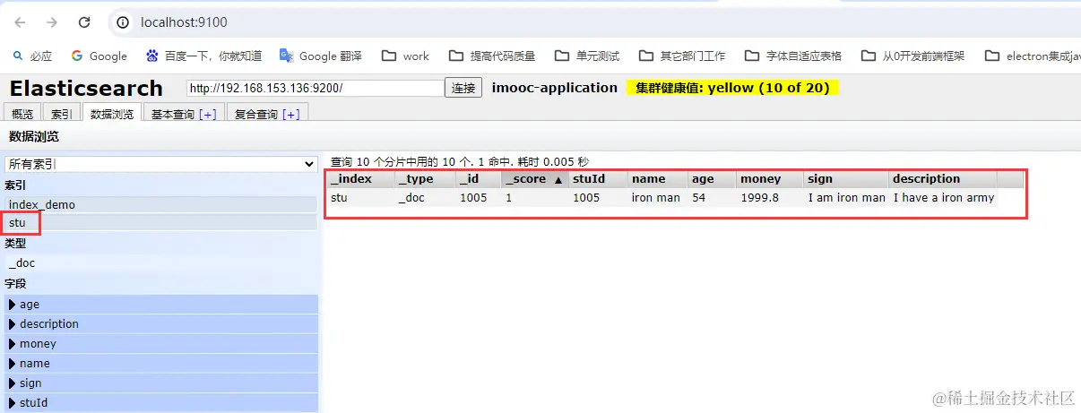Sort by the stuId column header
1081x413 pixels.
coord(599,179)
